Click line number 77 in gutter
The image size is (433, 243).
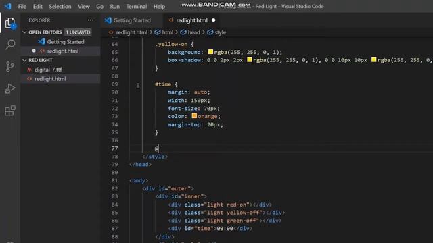tap(114, 148)
